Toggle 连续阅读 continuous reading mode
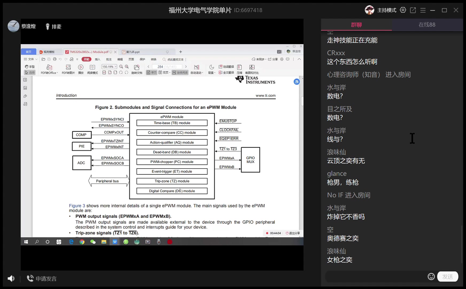 click(180, 73)
